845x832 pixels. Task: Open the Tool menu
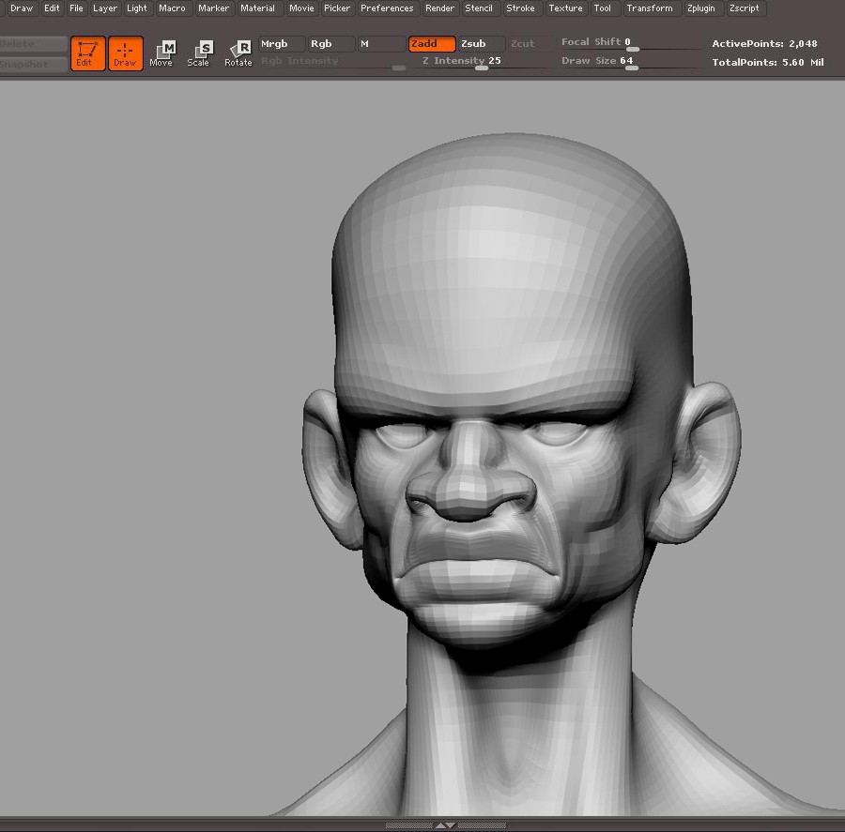tap(603, 8)
